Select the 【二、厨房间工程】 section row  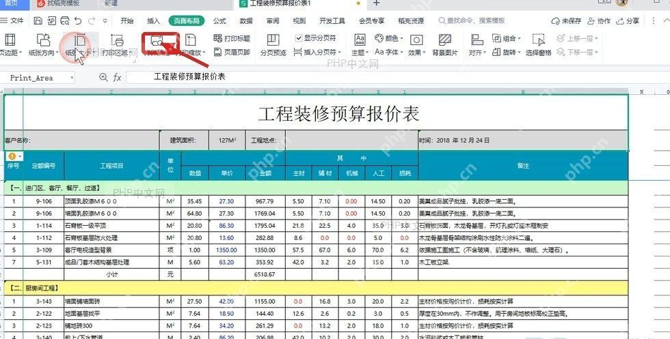316,289
